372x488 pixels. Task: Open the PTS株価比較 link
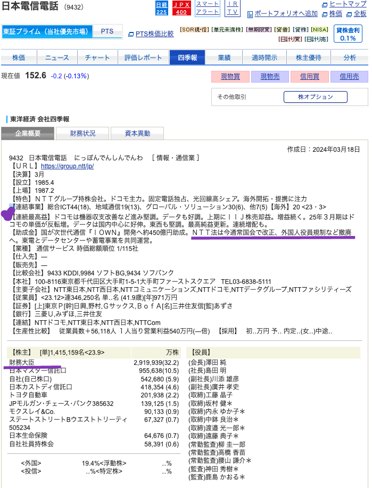[x=154, y=34]
